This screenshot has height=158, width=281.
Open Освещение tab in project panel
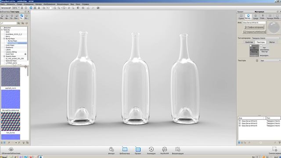pos(263,17)
